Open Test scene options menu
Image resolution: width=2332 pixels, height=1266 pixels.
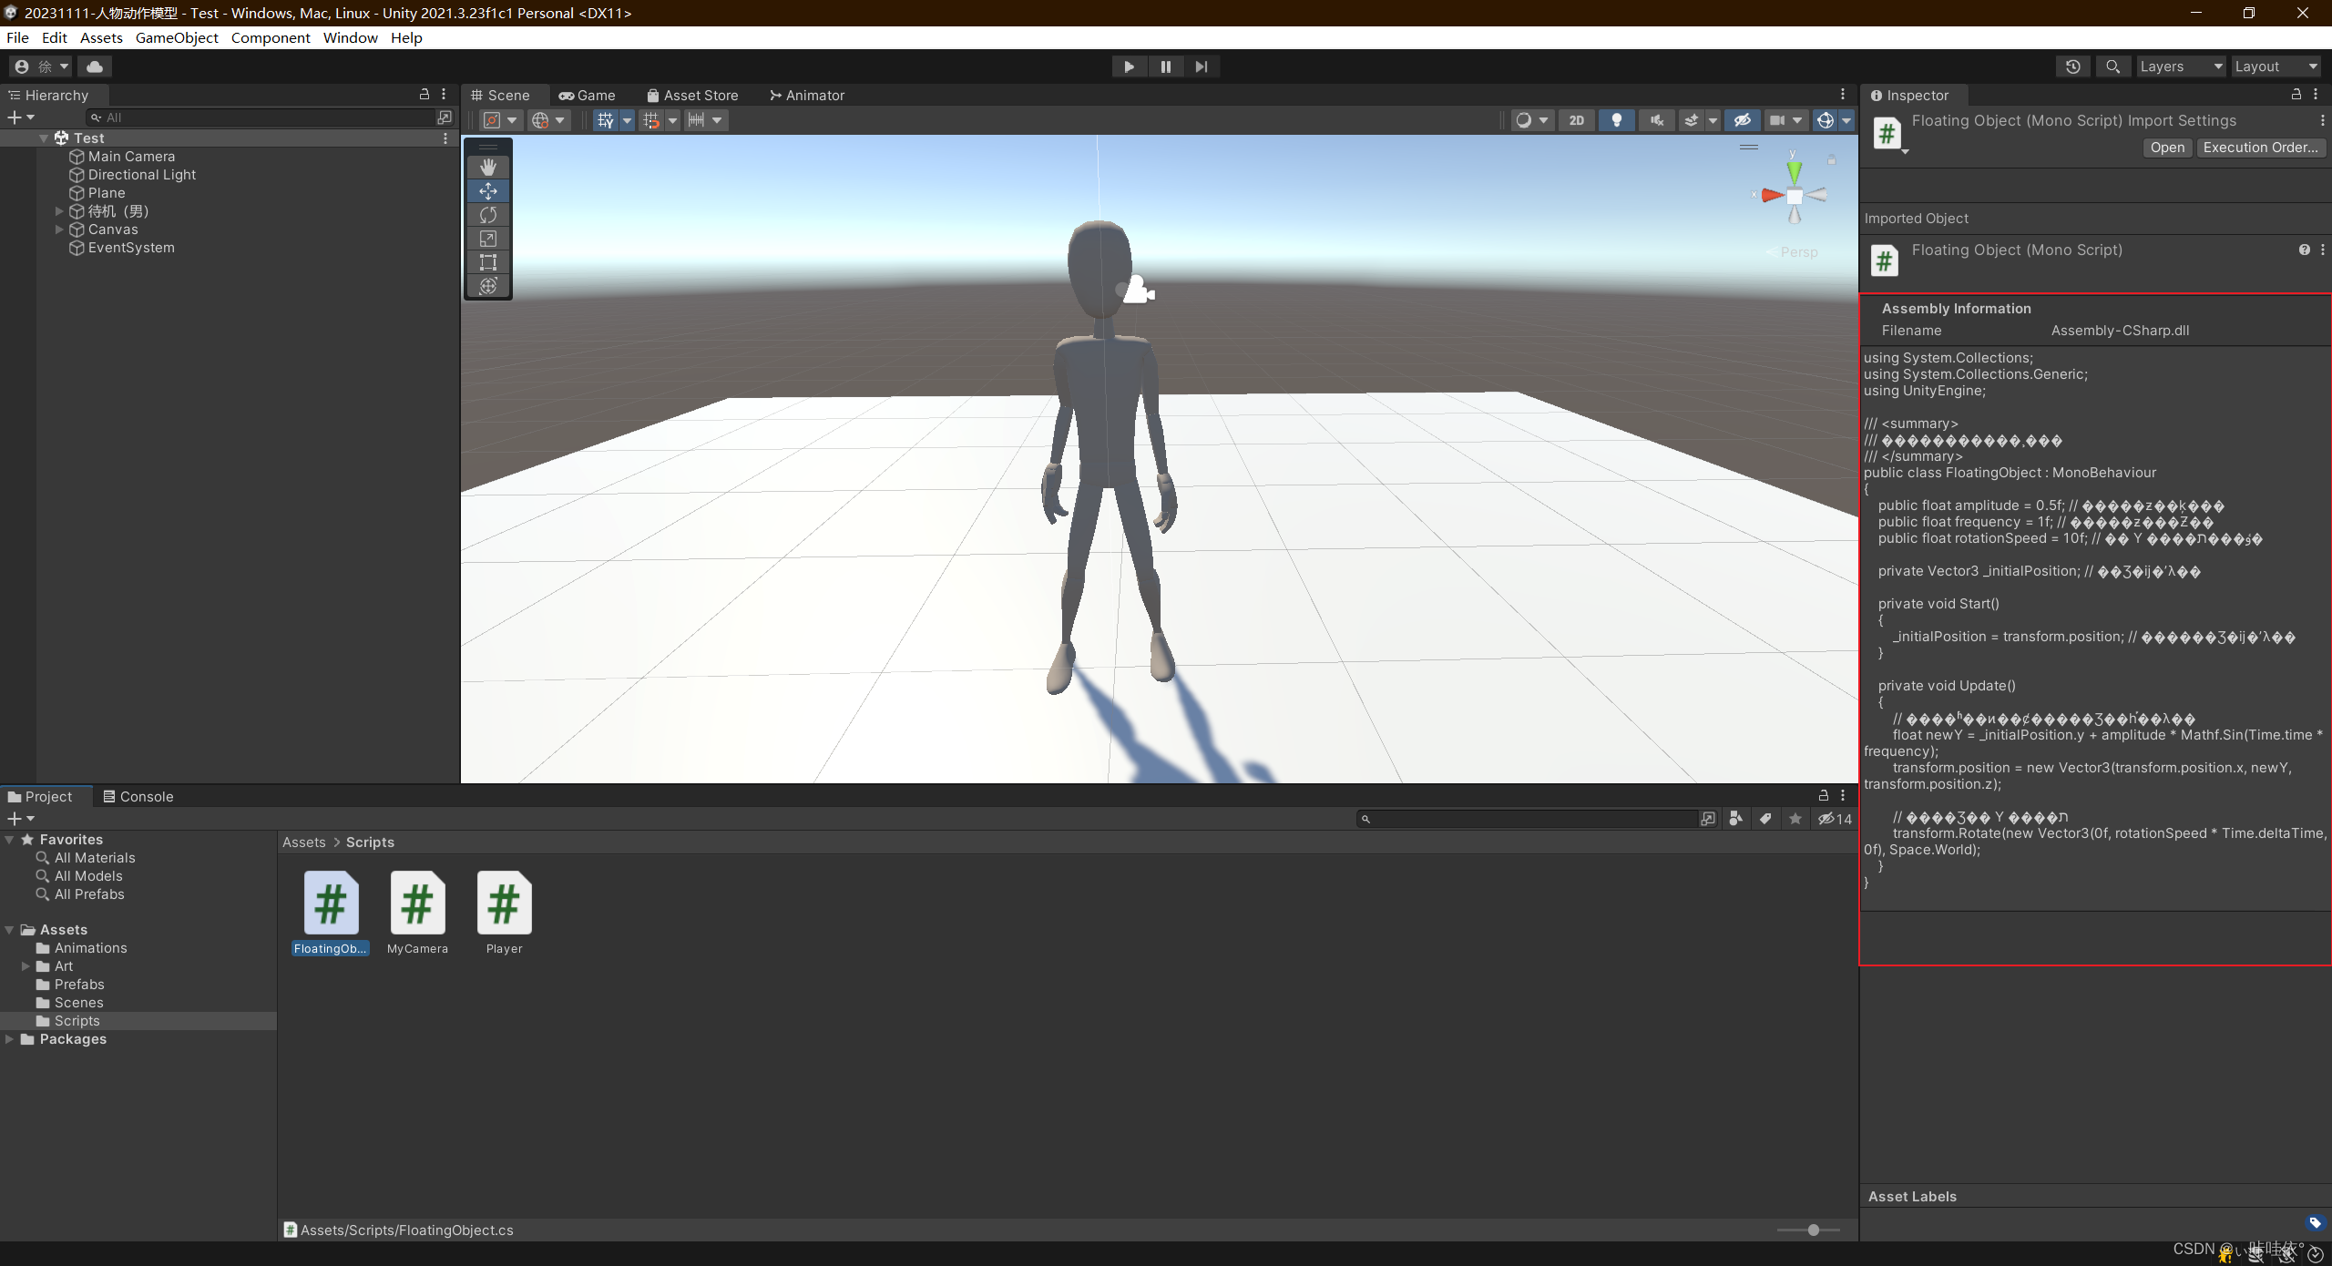[x=445, y=138]
